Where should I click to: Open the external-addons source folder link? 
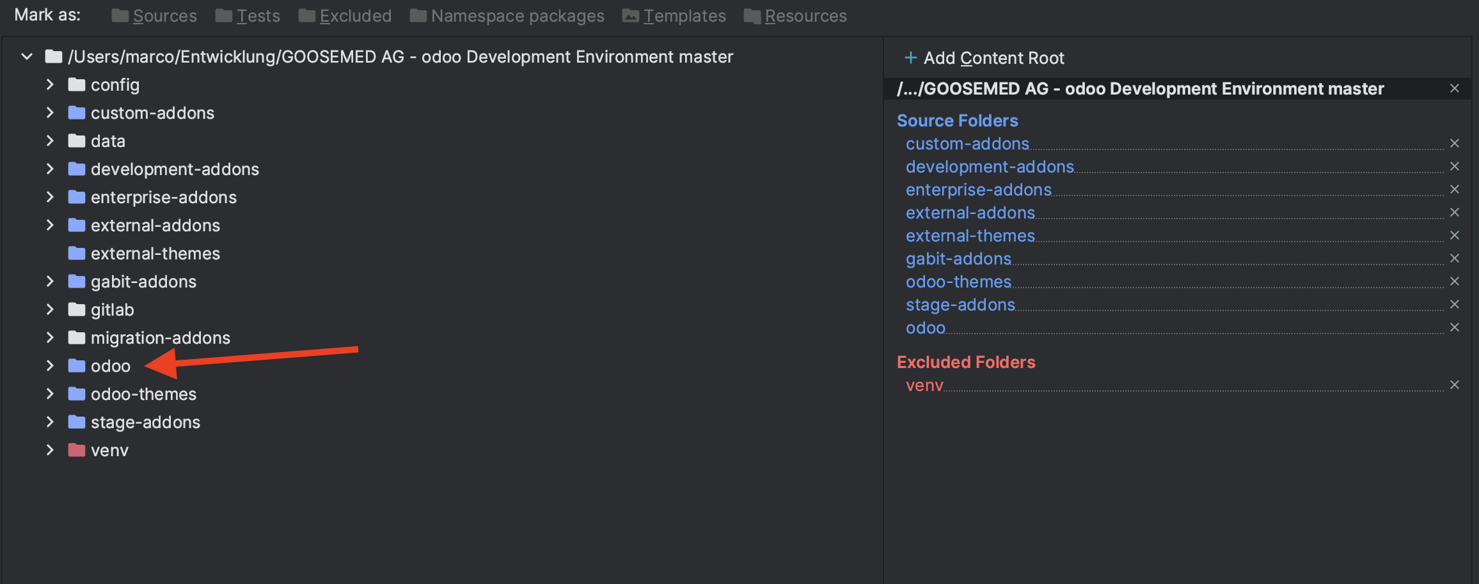[x=970, y=212]
